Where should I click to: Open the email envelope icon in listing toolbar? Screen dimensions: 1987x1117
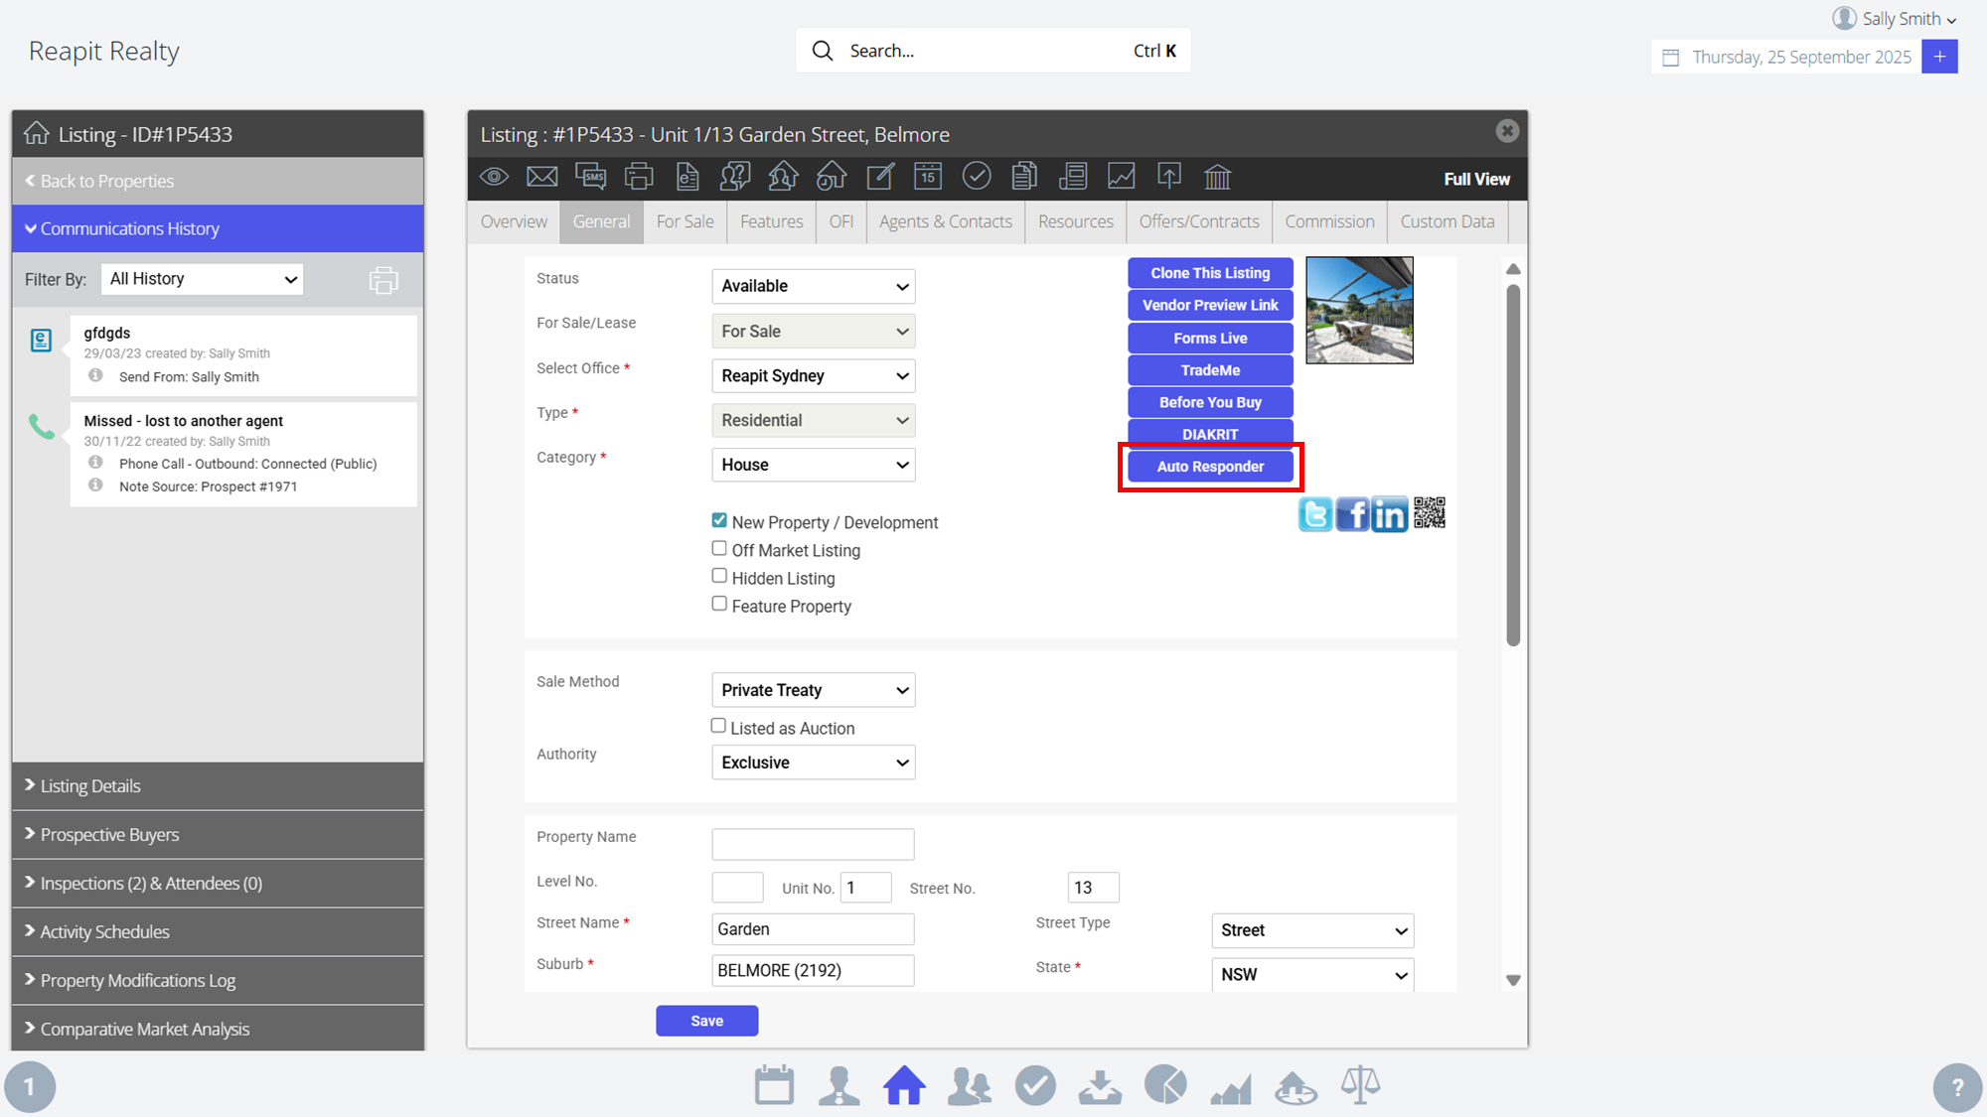pos(541,177)
